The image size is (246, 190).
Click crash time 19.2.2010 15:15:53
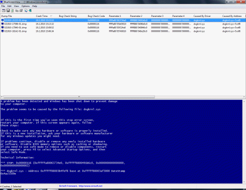45,20
